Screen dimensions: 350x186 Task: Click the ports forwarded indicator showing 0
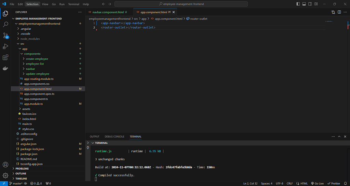pos(48,184)
